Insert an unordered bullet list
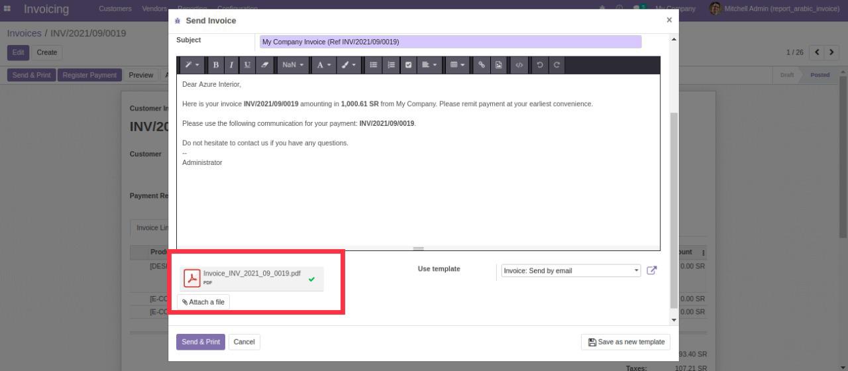 coord(374,65)
